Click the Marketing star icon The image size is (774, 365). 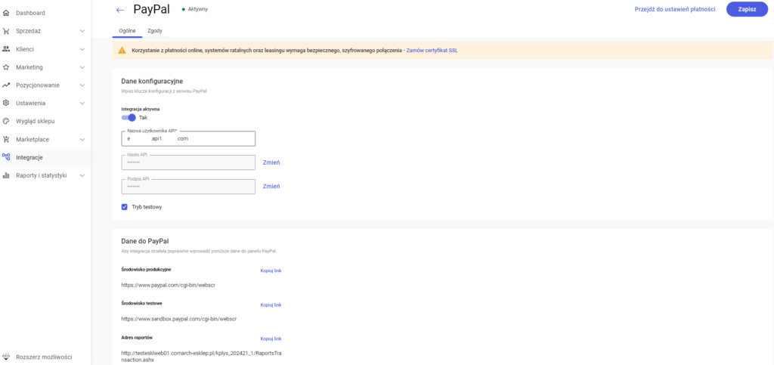[x=6, y=67]
